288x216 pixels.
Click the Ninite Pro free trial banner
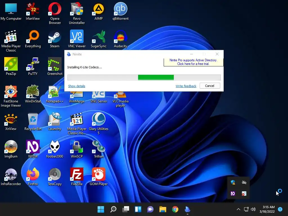pyautogui.click(x=193, y=62)
